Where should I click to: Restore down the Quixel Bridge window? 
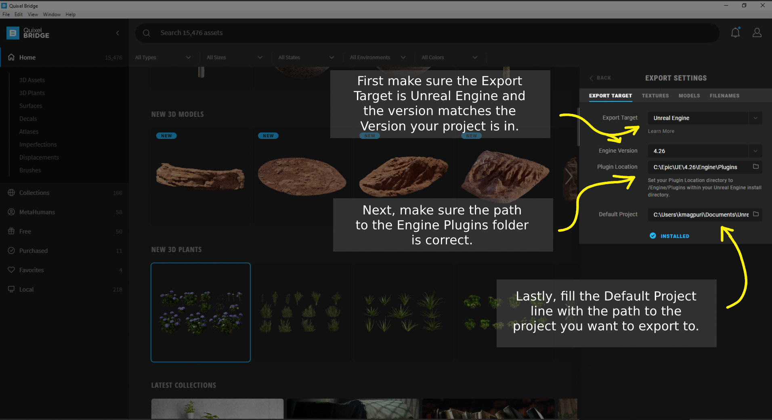(744, 5)
